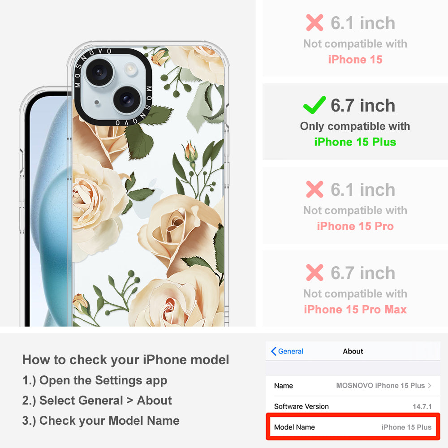Click the green checkmark beside 6.7 inch
Image resolution: width=448 pixels, height=448 pixels.
click(314, 105)
